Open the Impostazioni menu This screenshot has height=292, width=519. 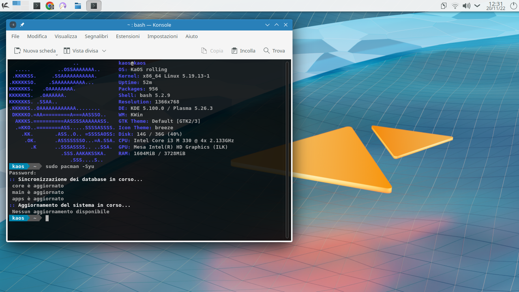[163, 36]
